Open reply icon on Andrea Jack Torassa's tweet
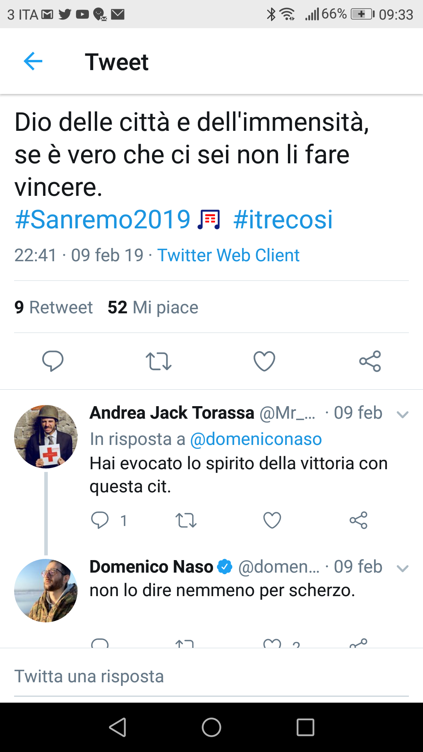Image resolution: width=423 pixels, height=752 pixels. (100, 520)
